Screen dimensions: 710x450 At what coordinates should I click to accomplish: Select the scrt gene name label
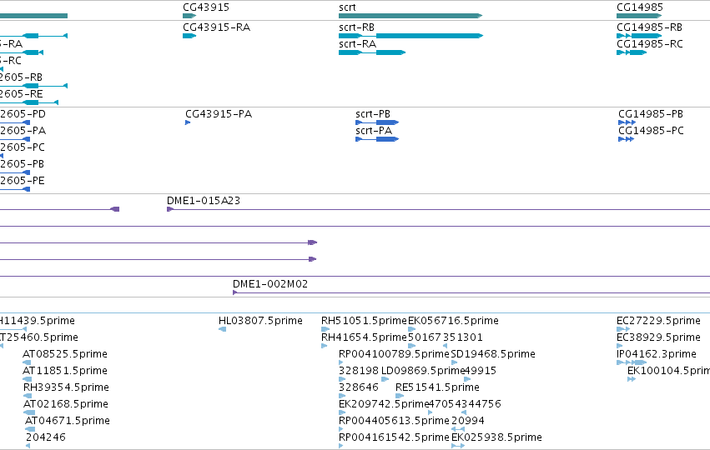(x=347, y=7)
